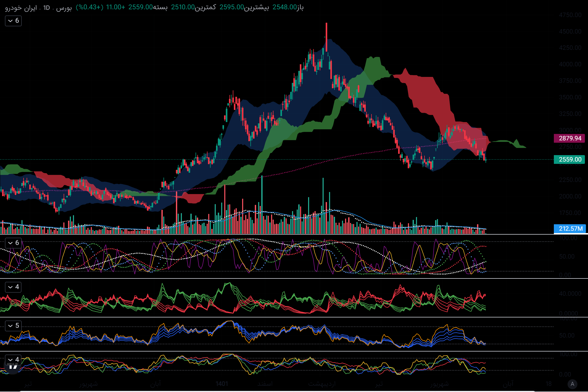The width and height of the screenshot is (588, 392).
Task: Expand DMI pane legend showing 4
Action: [13, 287]
